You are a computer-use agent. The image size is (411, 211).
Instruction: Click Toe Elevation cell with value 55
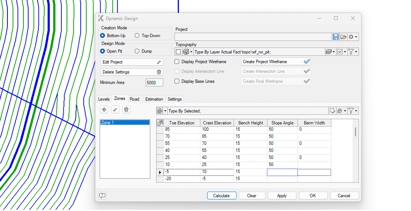coord(182,143)
